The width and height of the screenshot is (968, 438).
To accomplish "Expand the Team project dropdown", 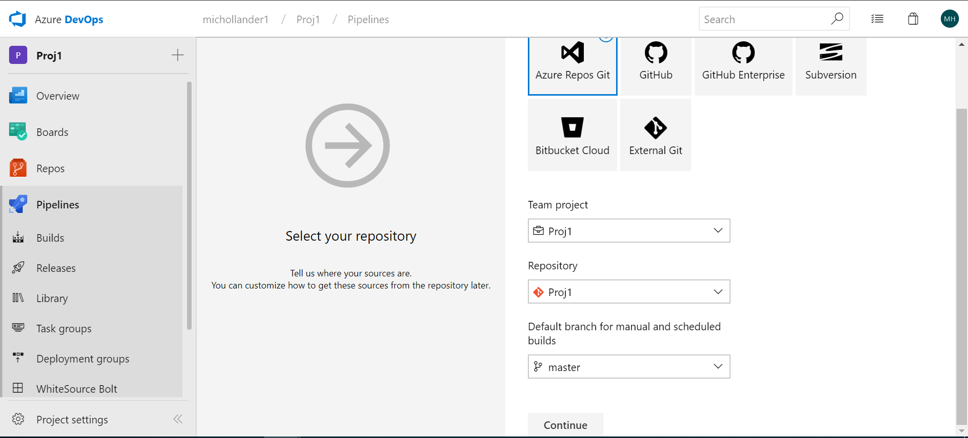I will coord(629,231).
